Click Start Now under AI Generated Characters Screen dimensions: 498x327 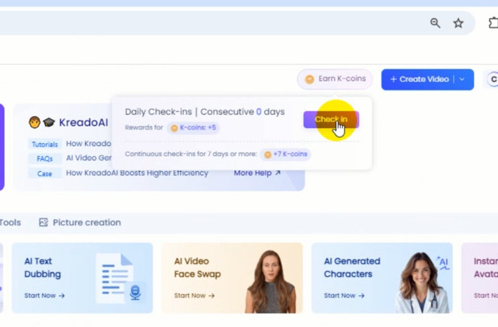pos(345,295)
